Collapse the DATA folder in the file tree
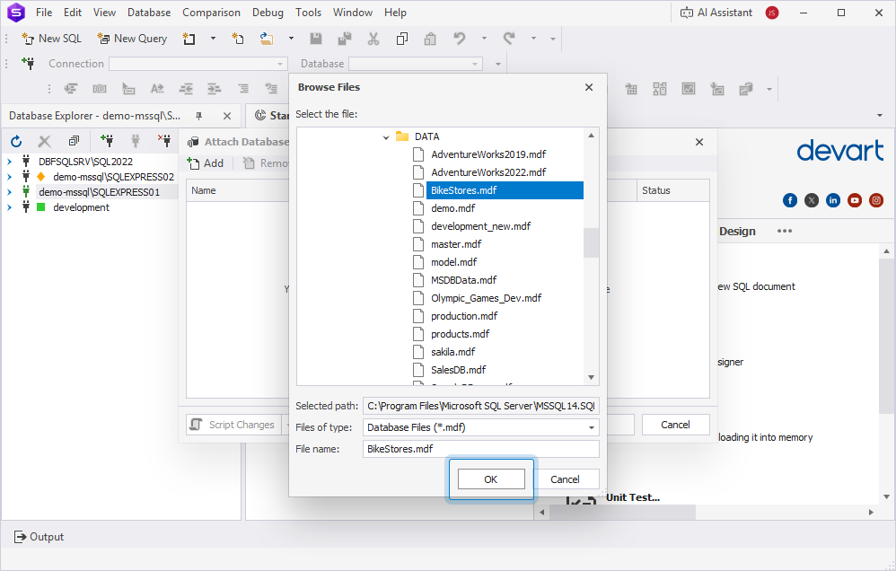 tap(386, 136)
